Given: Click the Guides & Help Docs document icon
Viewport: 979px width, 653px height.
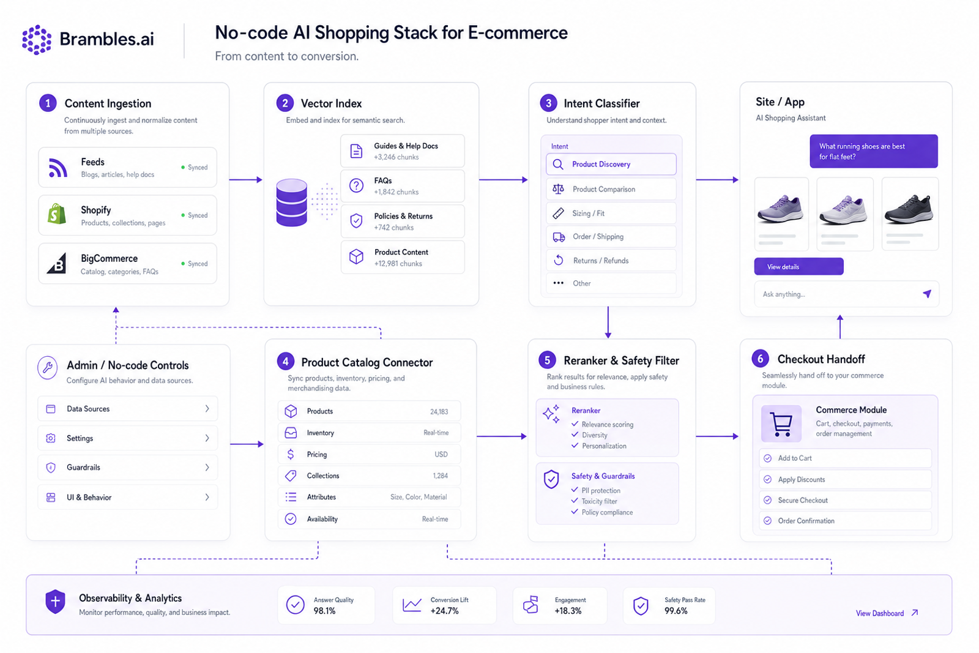Looking at the screenshot, I should 356,151.
